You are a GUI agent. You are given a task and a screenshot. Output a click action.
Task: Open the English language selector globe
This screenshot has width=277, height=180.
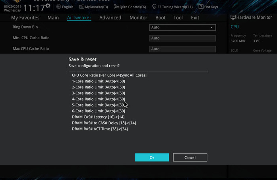pos(59,7)
